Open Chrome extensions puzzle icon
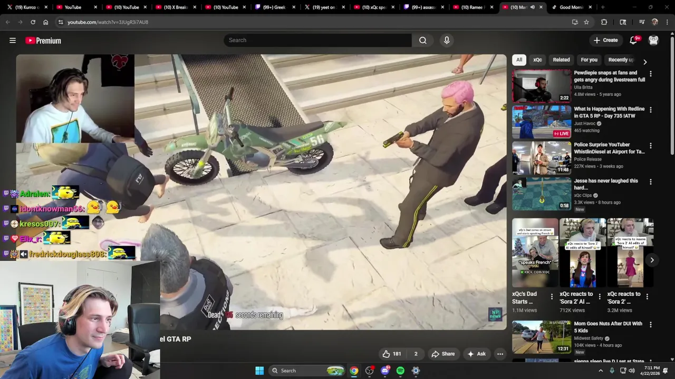The image size is (675, 379). (x=604, y=22)
